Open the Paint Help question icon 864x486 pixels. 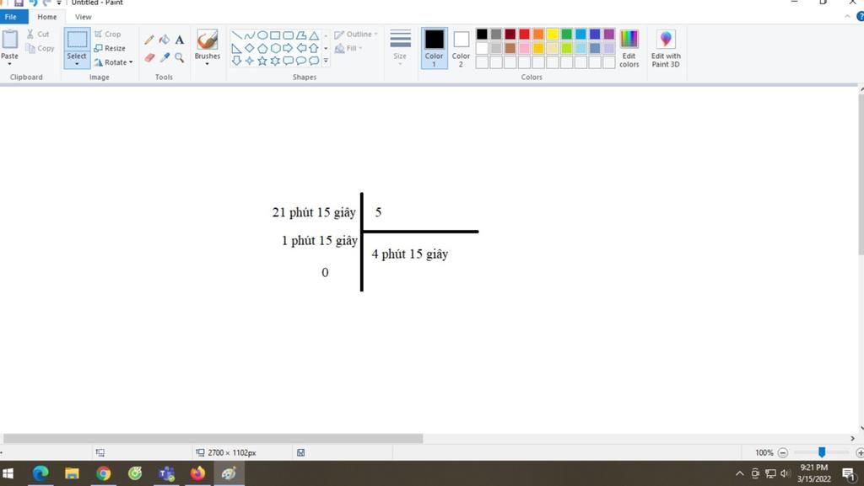[861, 17]
